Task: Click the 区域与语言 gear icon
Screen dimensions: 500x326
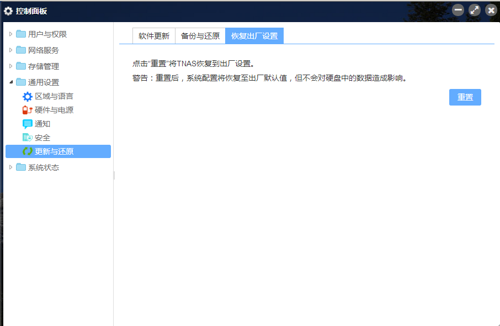Action: point(27,97)
